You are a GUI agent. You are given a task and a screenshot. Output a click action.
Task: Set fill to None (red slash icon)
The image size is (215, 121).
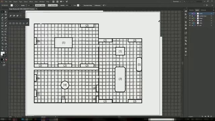click(6, 59)
